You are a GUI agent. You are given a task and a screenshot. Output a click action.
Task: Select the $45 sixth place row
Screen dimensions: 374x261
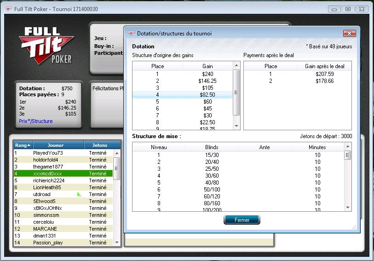[x=183, y=109]
